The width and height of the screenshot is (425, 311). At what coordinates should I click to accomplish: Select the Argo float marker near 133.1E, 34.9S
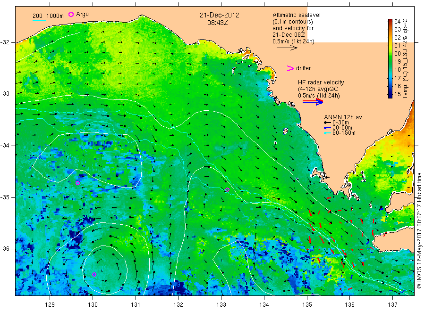pyautogui.click(x=228, y=189)
